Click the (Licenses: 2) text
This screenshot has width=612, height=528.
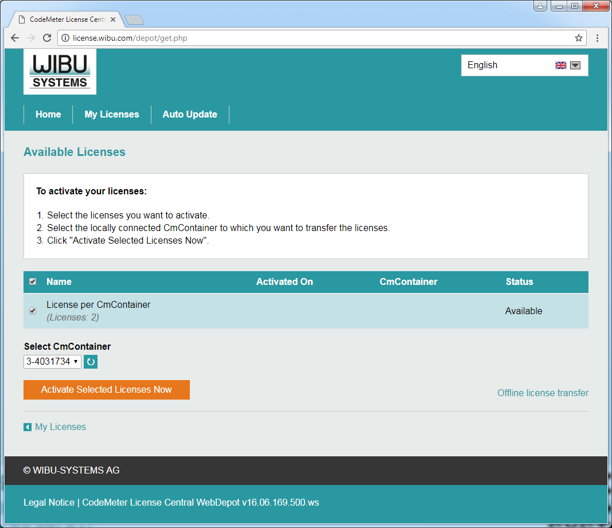click(73, 317)
